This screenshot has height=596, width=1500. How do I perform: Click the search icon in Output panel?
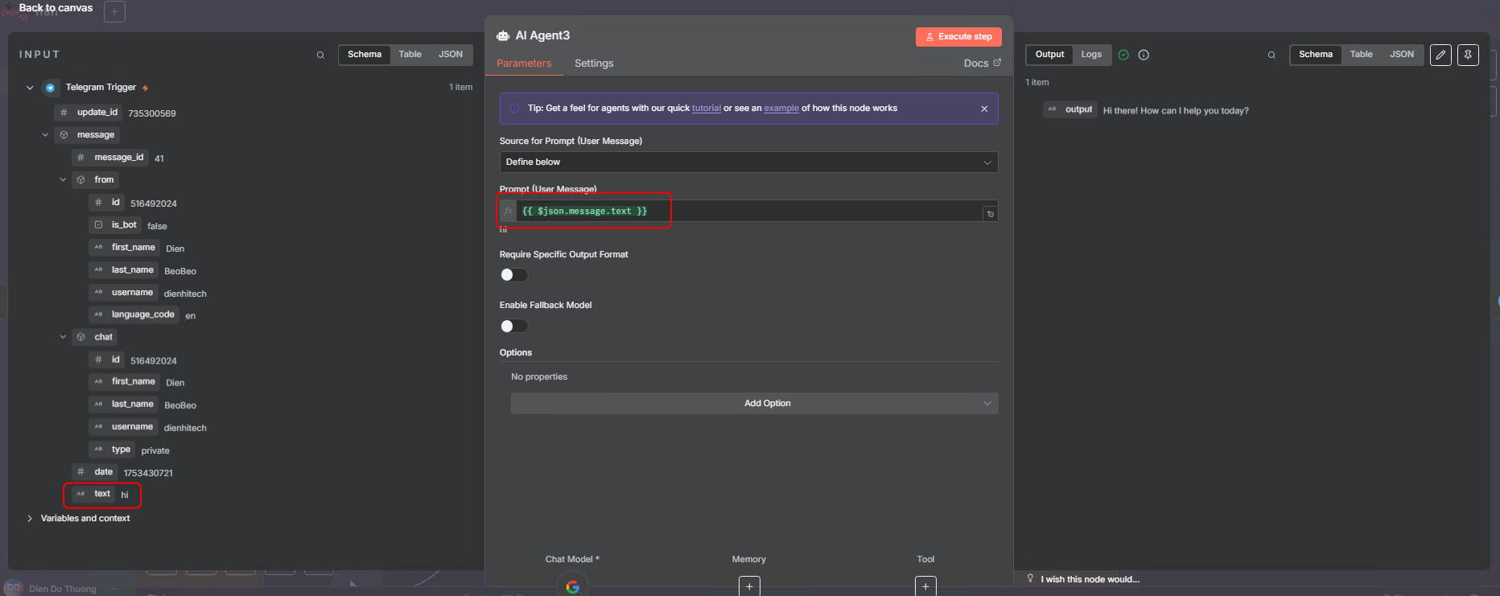[1271, 55]
